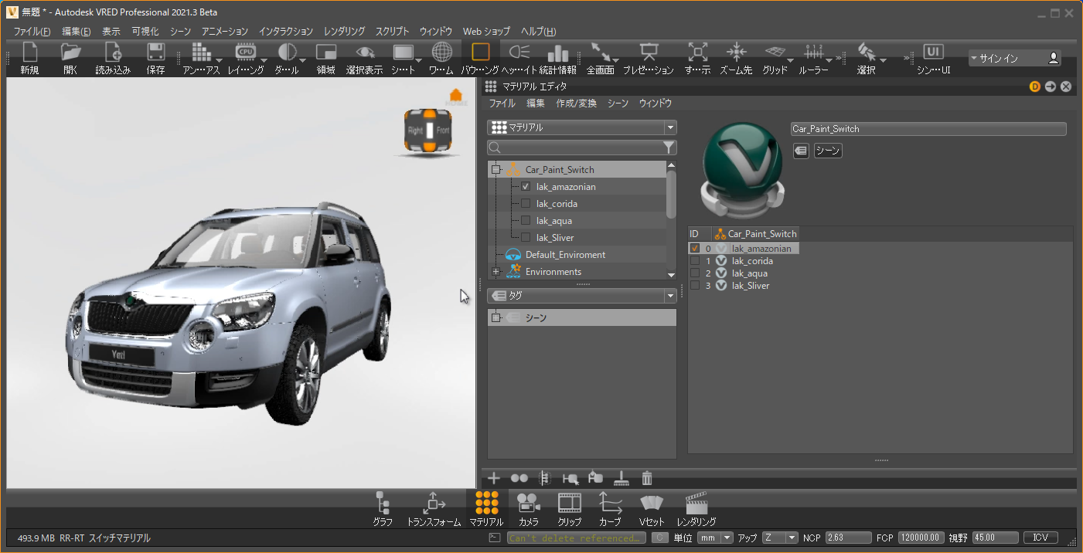This screenshot has width=1083, height=553.
Task: Check the lak_aqua checkbox in material tree
Action: click(526, 221)
